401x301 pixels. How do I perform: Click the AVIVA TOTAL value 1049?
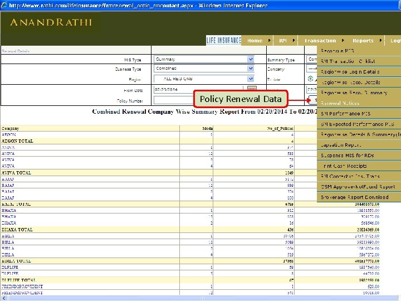289,173
